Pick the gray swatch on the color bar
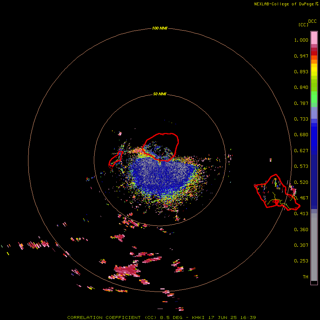Viewport: 320px width, 320px height. pyautogui.click(x=314, y=247)
